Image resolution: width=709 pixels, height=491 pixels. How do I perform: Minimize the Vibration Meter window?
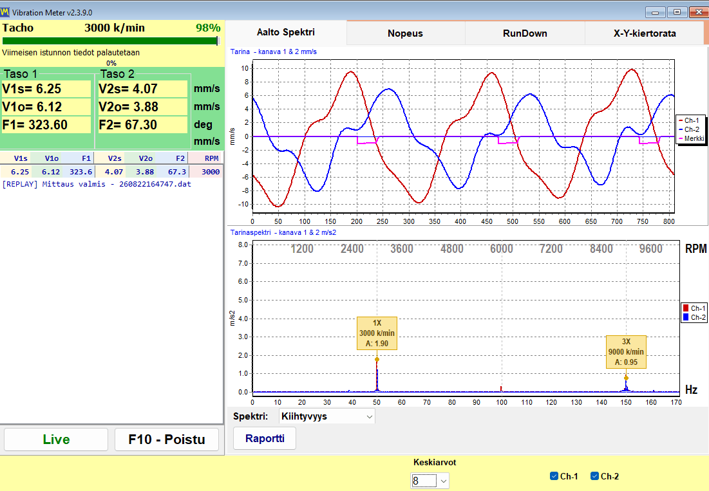[655, 12]
